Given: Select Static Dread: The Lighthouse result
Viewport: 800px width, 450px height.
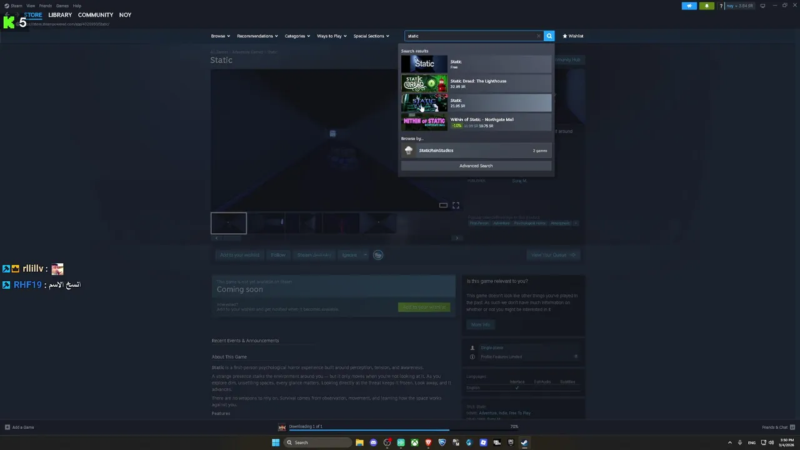Looking at the screenshot, I should 476,83.
